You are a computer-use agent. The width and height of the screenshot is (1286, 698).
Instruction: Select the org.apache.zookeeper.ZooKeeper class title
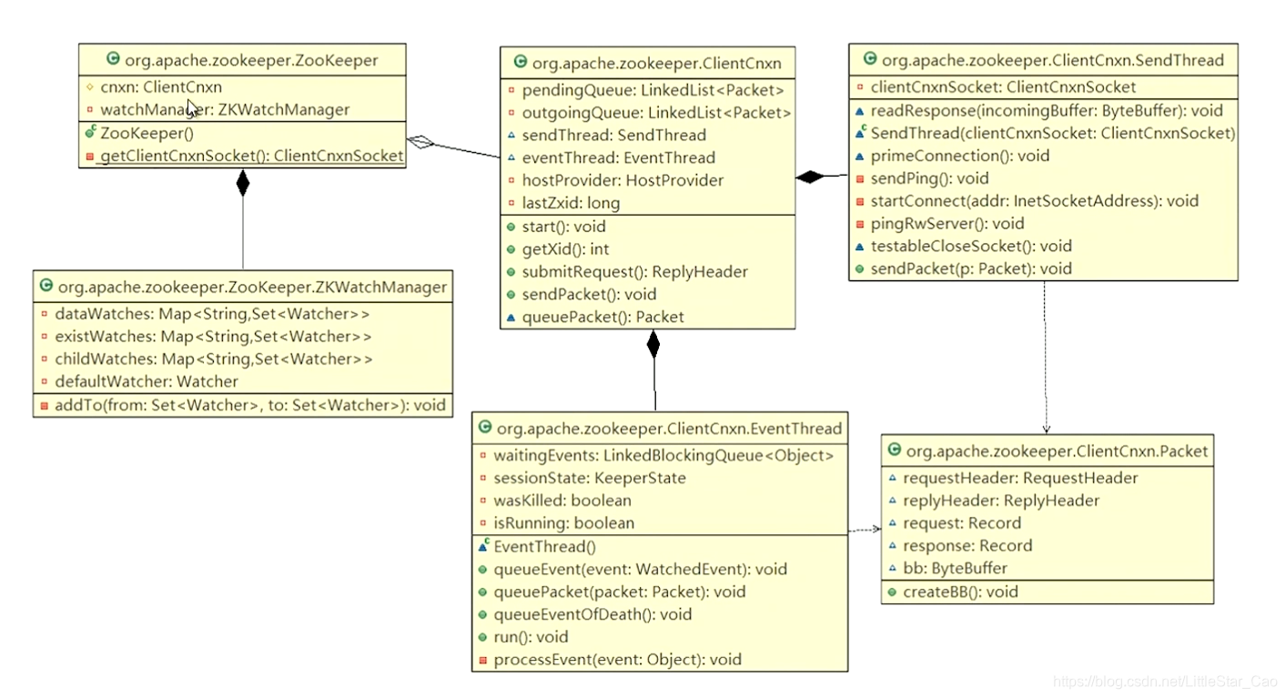coord(251,61)
